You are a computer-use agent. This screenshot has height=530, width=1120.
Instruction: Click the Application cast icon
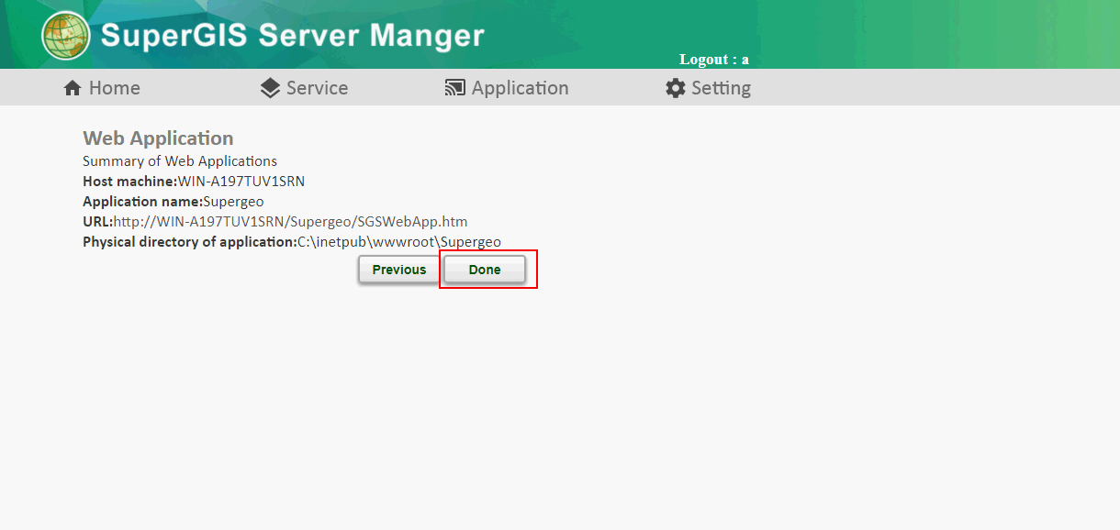[x=455, y=88]
